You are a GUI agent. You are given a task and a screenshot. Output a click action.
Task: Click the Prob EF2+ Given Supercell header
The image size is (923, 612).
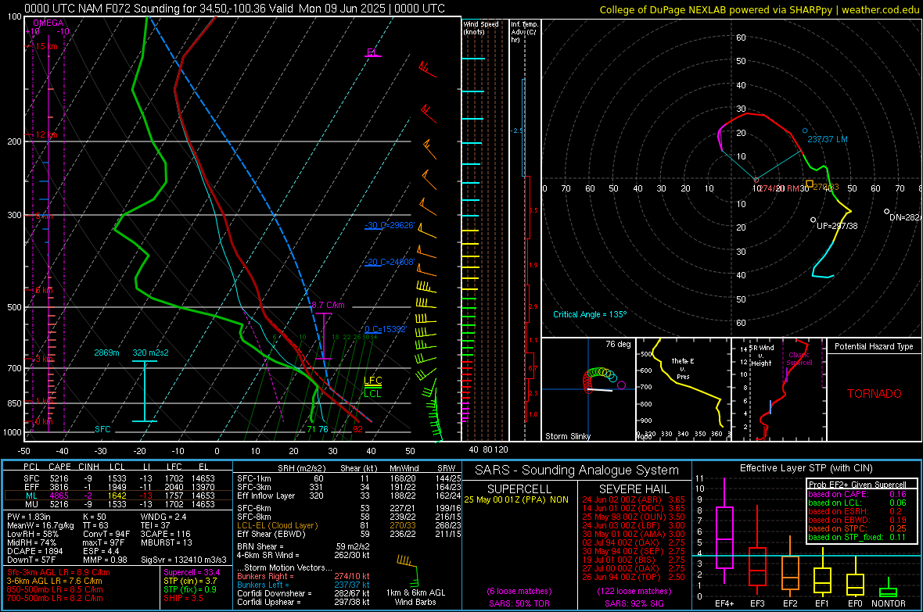(857, 485)
